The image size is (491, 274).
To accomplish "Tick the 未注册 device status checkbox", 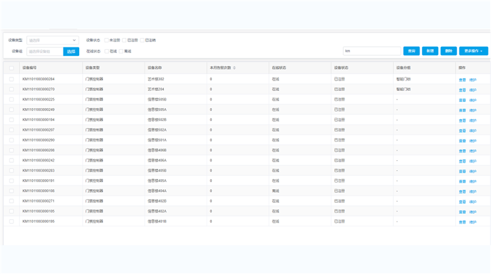I will (106, 40).
